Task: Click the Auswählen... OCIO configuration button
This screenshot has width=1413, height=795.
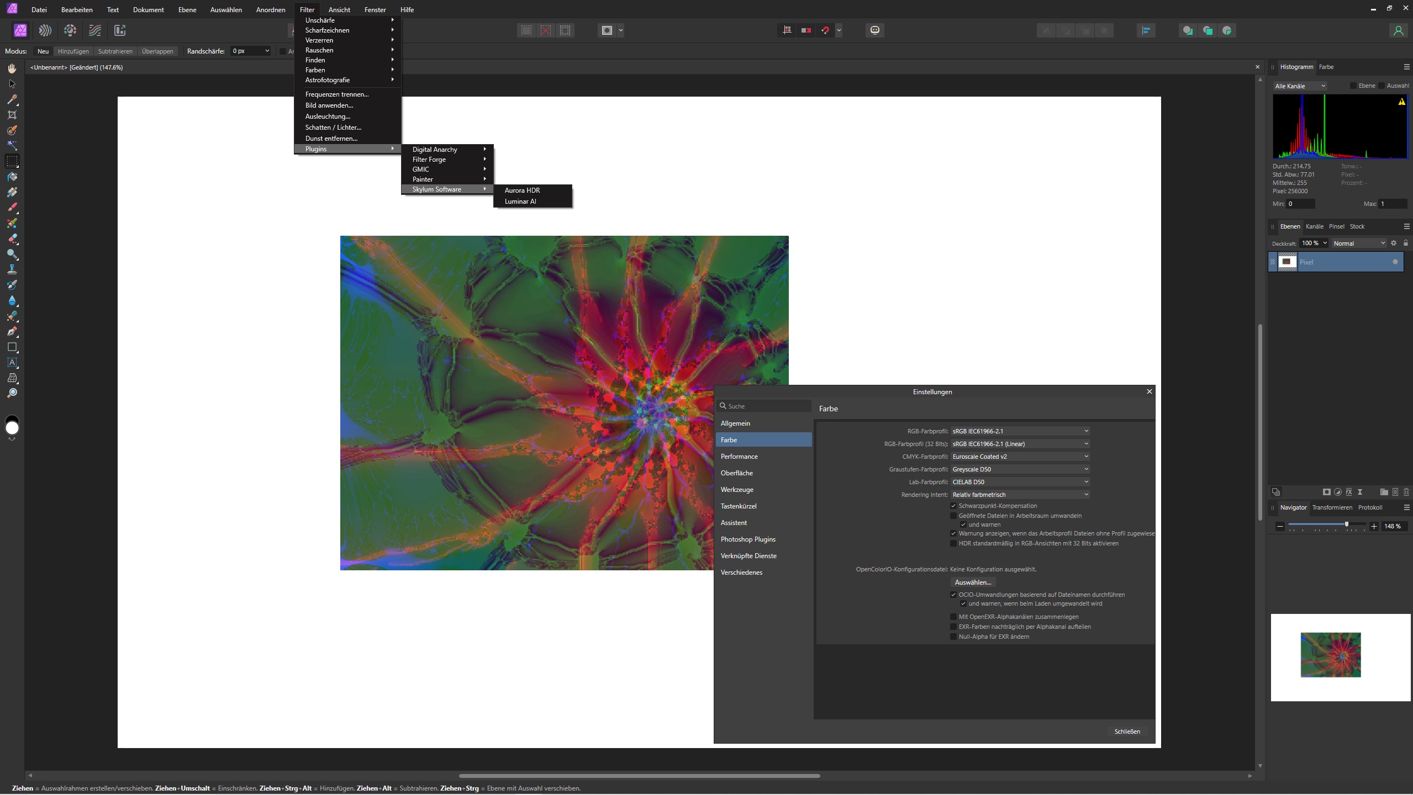Action: tap(973, 582)
